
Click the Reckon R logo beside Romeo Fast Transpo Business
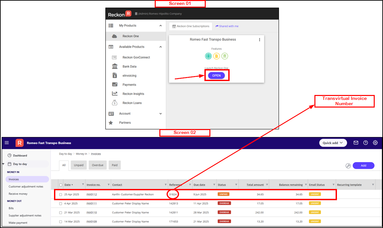pos(20,143)
